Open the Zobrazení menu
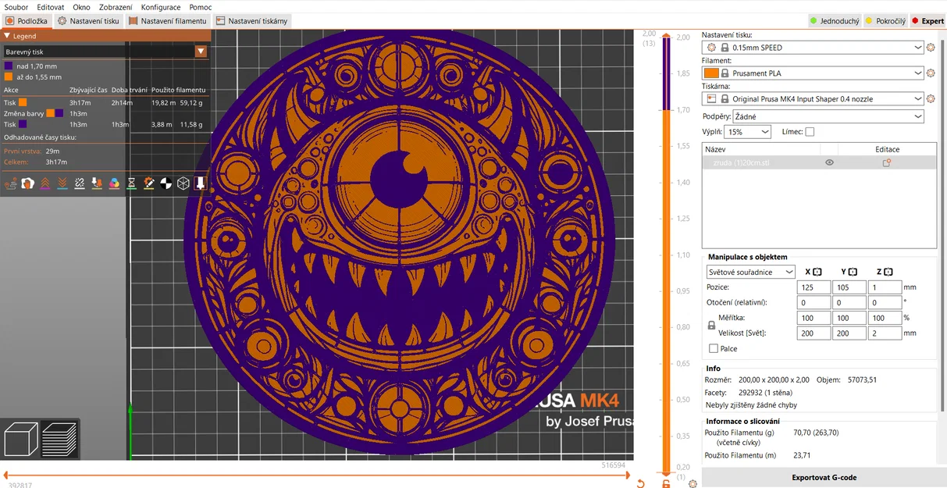The width and height of the screenshot is (947, 488). coord(116,7)
